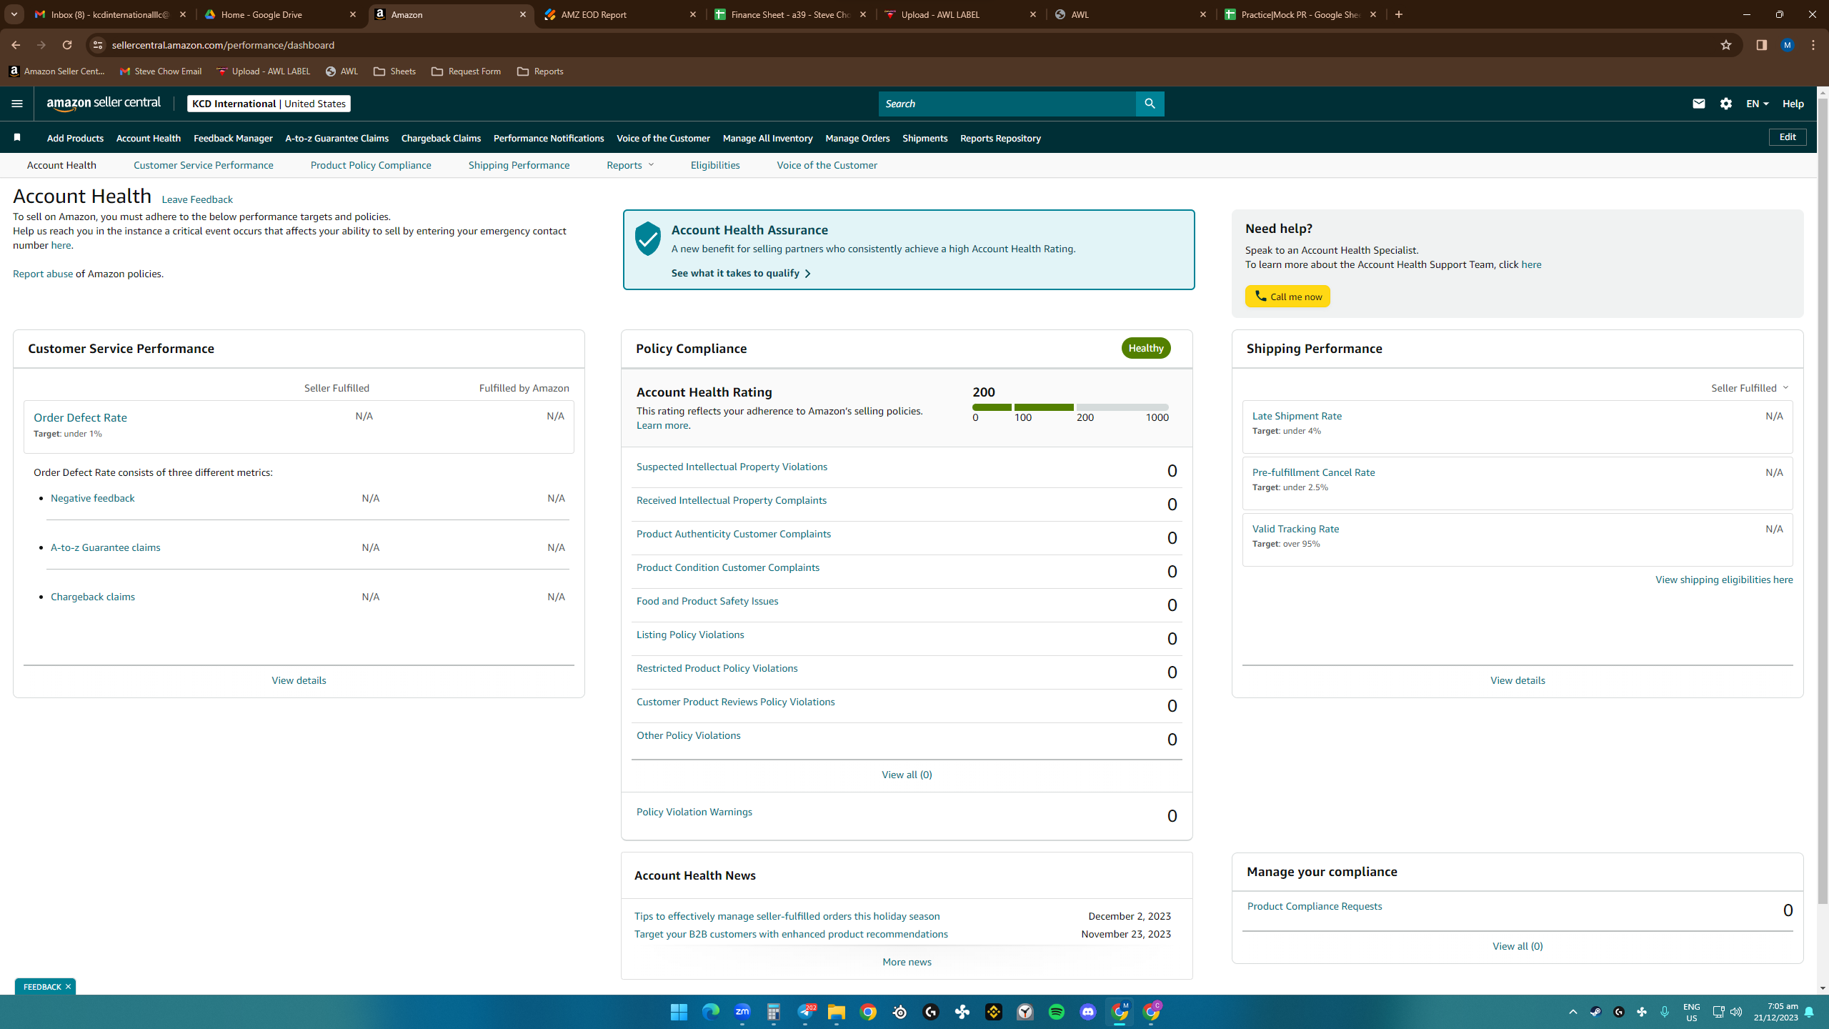This screenshot has width=1829, height=1029.
Task: Open the Order Defect Rate link
Action: (x=80, y=417)
